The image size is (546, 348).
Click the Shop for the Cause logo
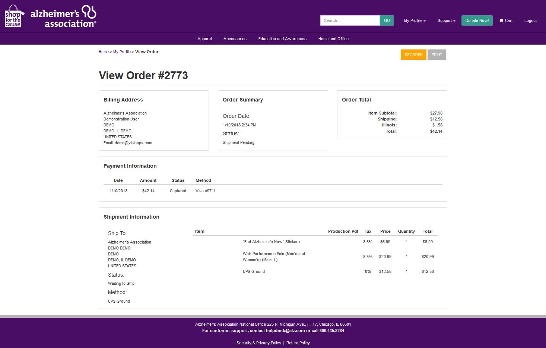(13, 16)
